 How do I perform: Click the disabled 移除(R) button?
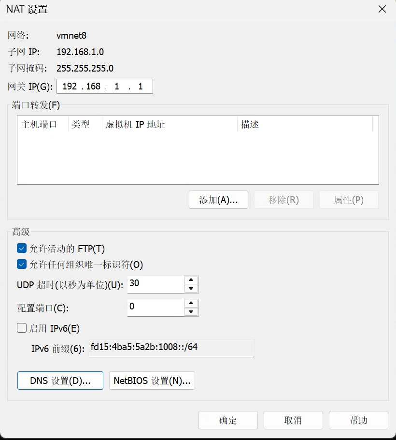click(x=283, y=200)
